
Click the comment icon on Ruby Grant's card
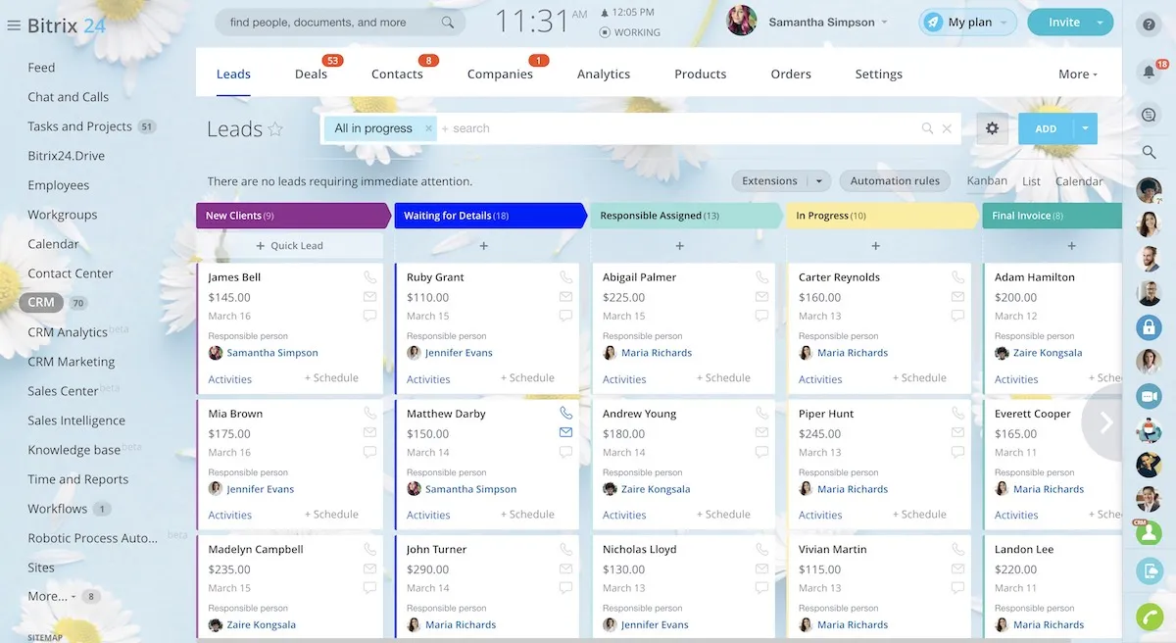(x=565, y=316)
